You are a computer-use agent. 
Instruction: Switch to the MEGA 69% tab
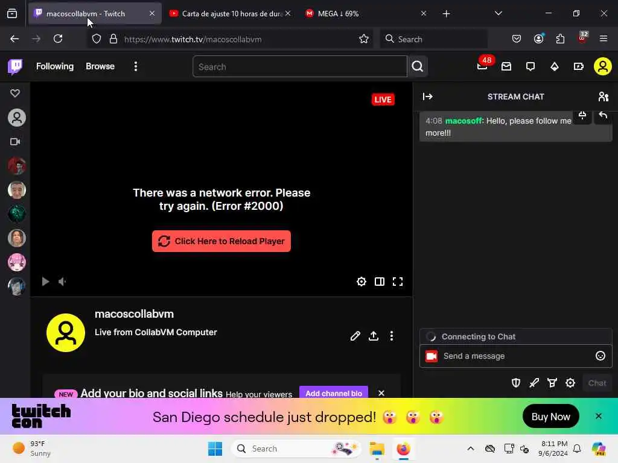tap(366, 14)
